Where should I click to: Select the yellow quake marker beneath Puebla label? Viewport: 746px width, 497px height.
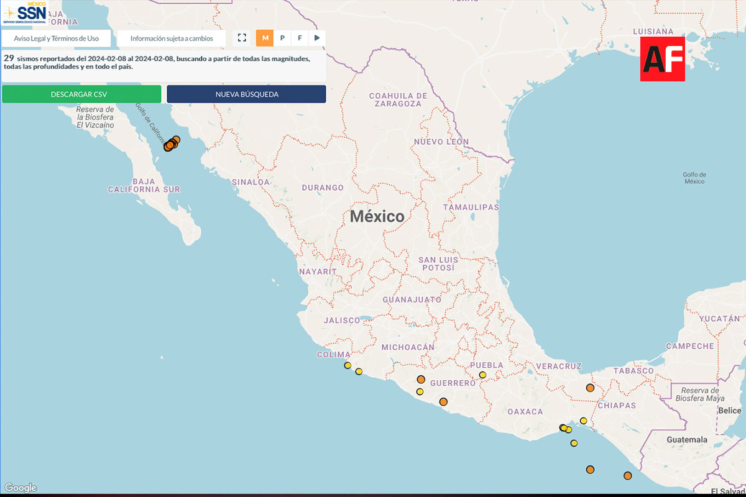point(482,375)
